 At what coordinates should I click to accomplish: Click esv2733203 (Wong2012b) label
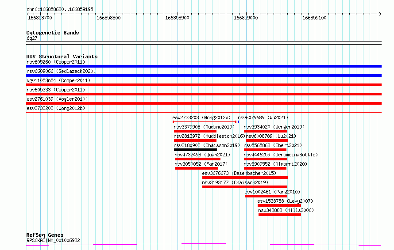click(201, 117)
